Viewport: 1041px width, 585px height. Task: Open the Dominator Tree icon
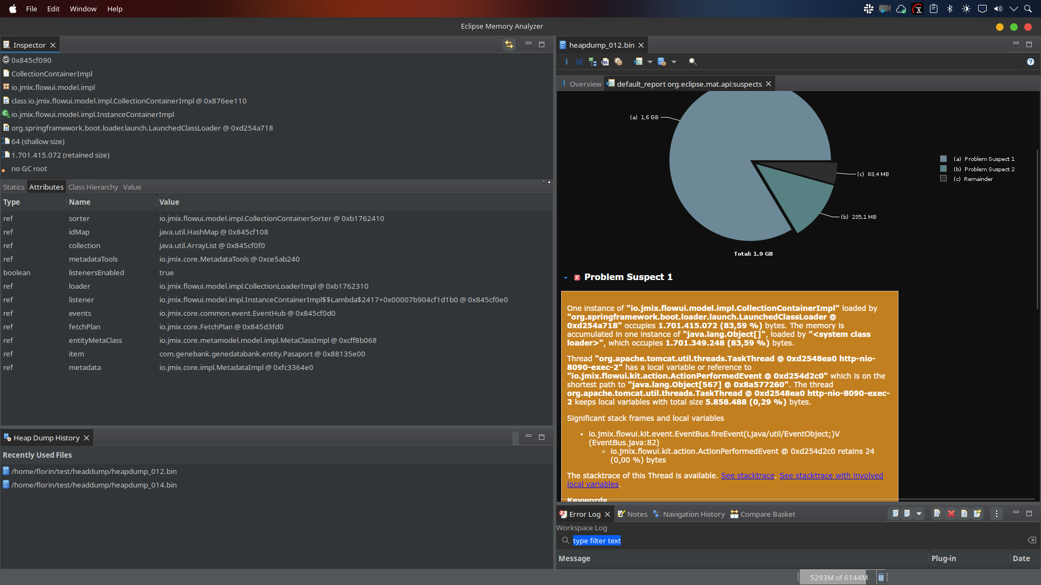click(592, 62)
